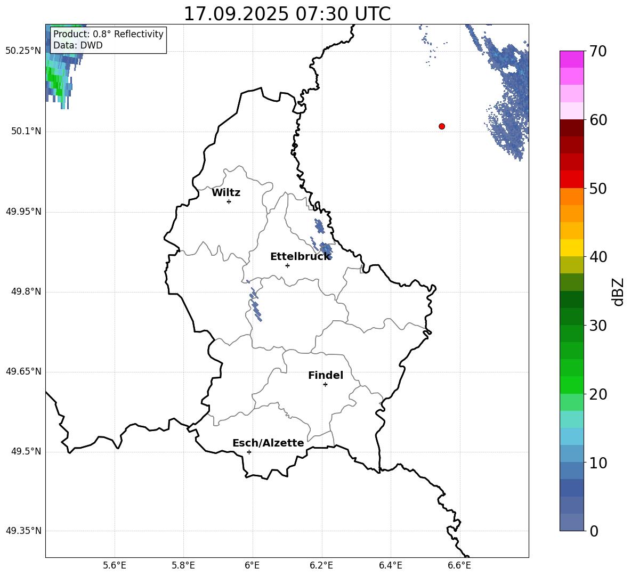Click the 49.95°N latitude label
Screen dimensions: 631x576
coord(23,212)
